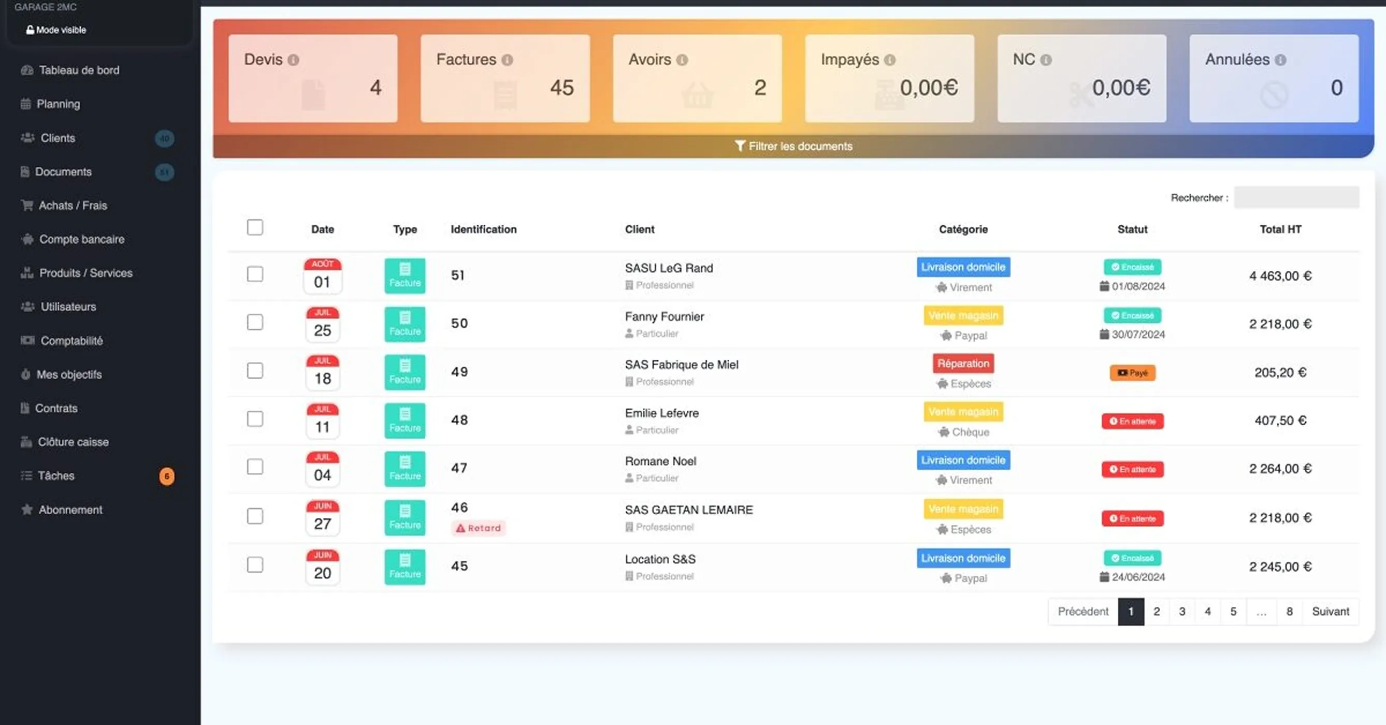1386x725 pixels.
Task: Open the Comptabilité section
Action: [72, 340]
